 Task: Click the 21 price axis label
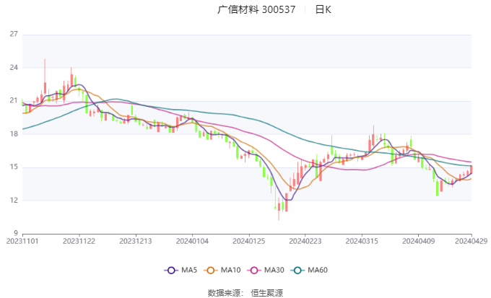(14, 101)
